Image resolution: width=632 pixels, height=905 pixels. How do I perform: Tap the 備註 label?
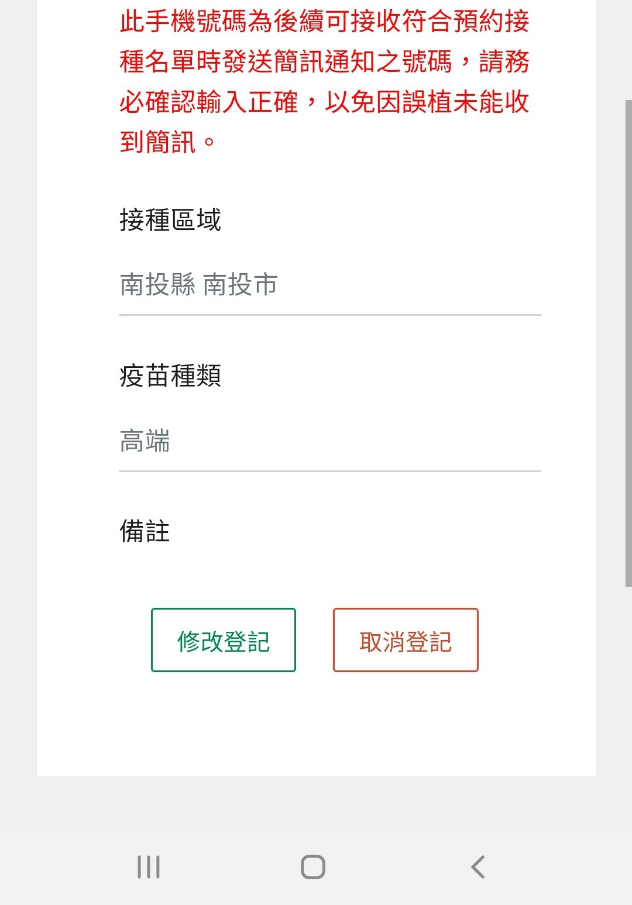(x=145, y=531)
